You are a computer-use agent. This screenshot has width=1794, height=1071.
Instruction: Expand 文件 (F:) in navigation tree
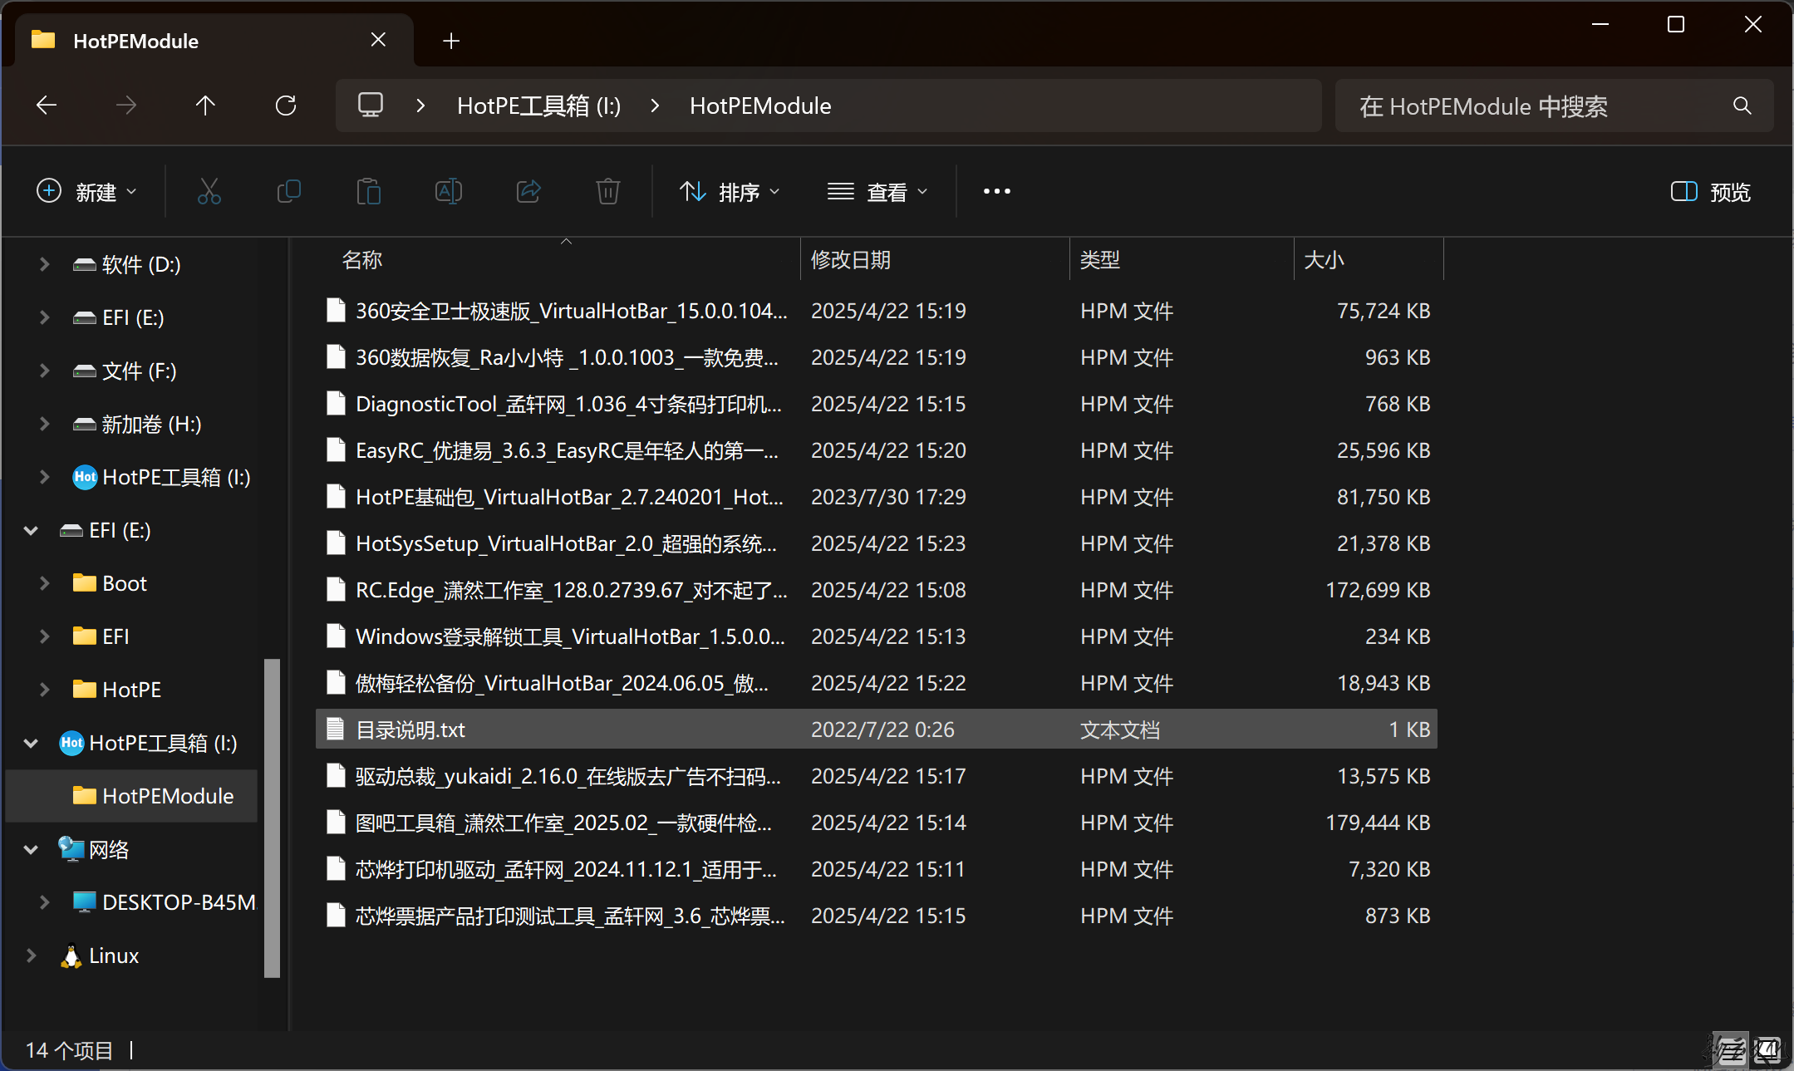44,371
